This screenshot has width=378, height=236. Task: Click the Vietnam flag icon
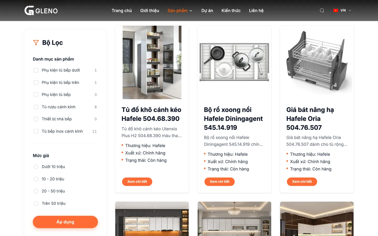pyautogui.click(x=335, y=10)
